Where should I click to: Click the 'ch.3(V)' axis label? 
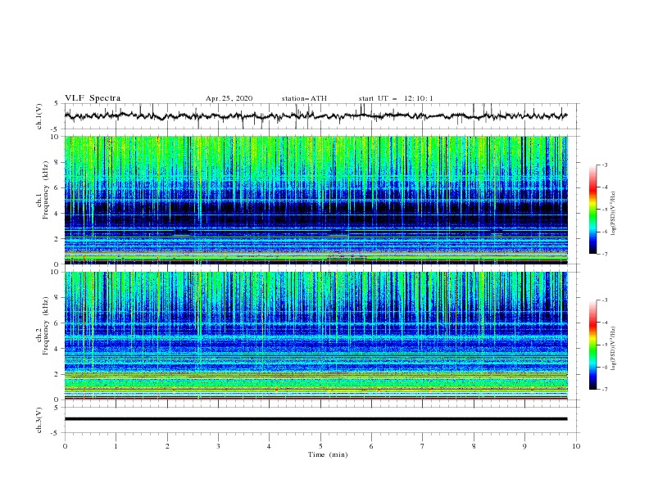coord(39,420)
